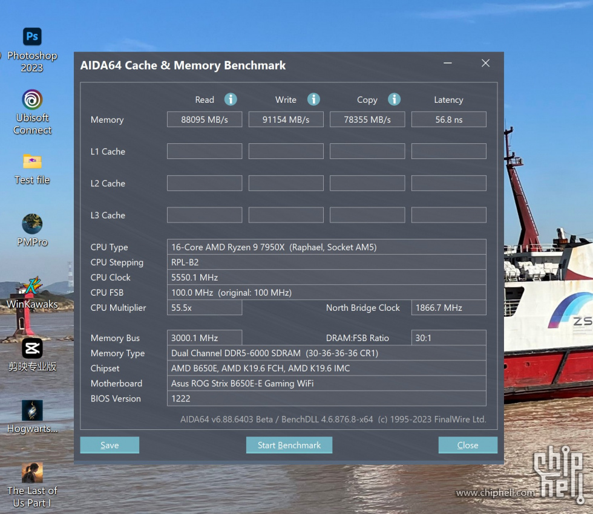Screen dimensions: 593x514
Task: Click the L2 Cache row label
Action: click(x=108, y=183)
